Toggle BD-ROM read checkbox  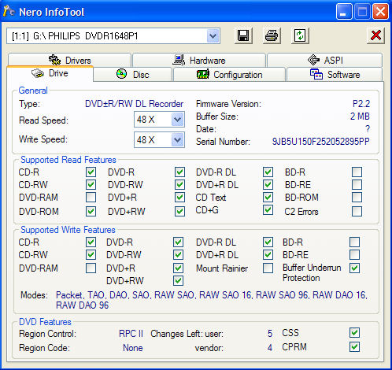tap(357, 197)
